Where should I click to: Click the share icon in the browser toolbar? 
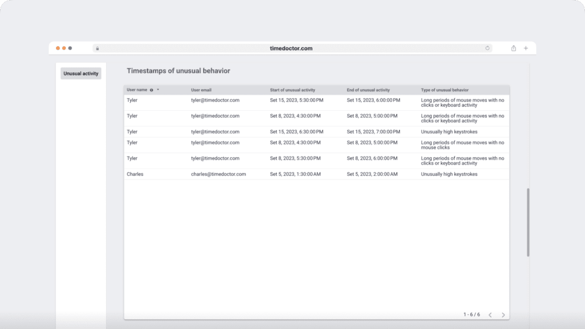[513, 48]
